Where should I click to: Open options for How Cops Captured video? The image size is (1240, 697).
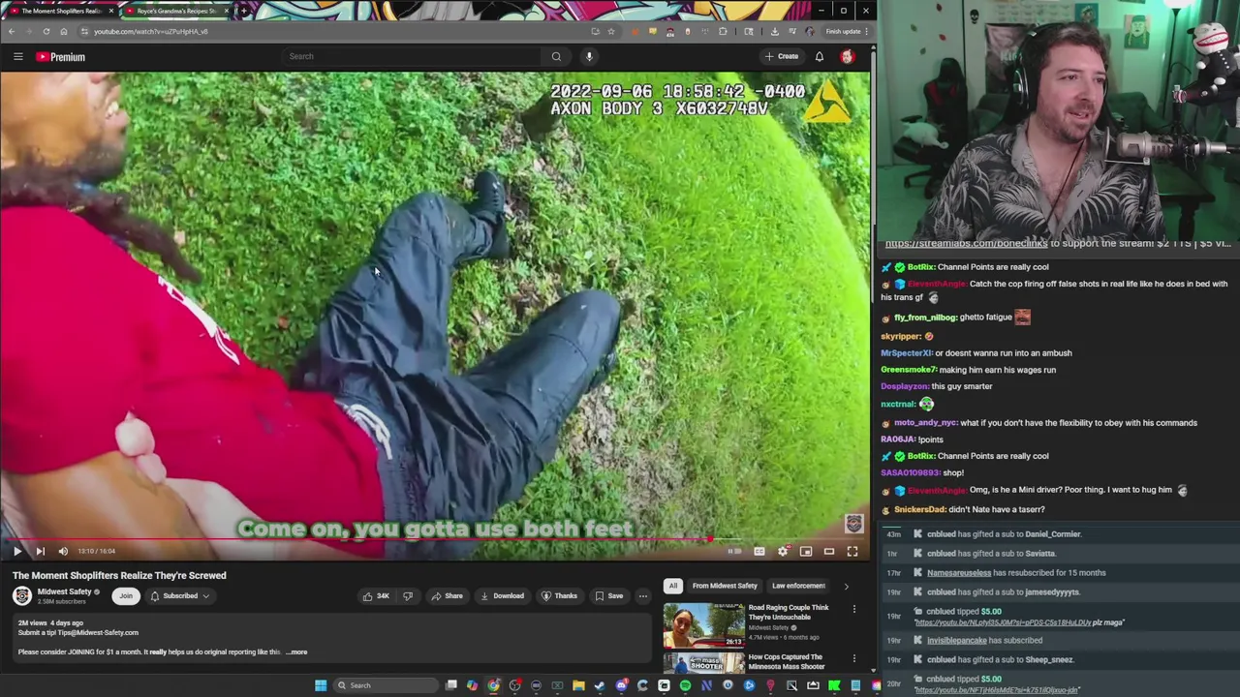click(x=854, y=658)
